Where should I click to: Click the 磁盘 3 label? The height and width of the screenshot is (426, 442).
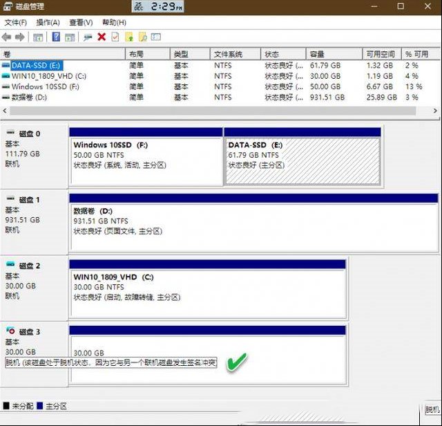click(x=29, y=332)
